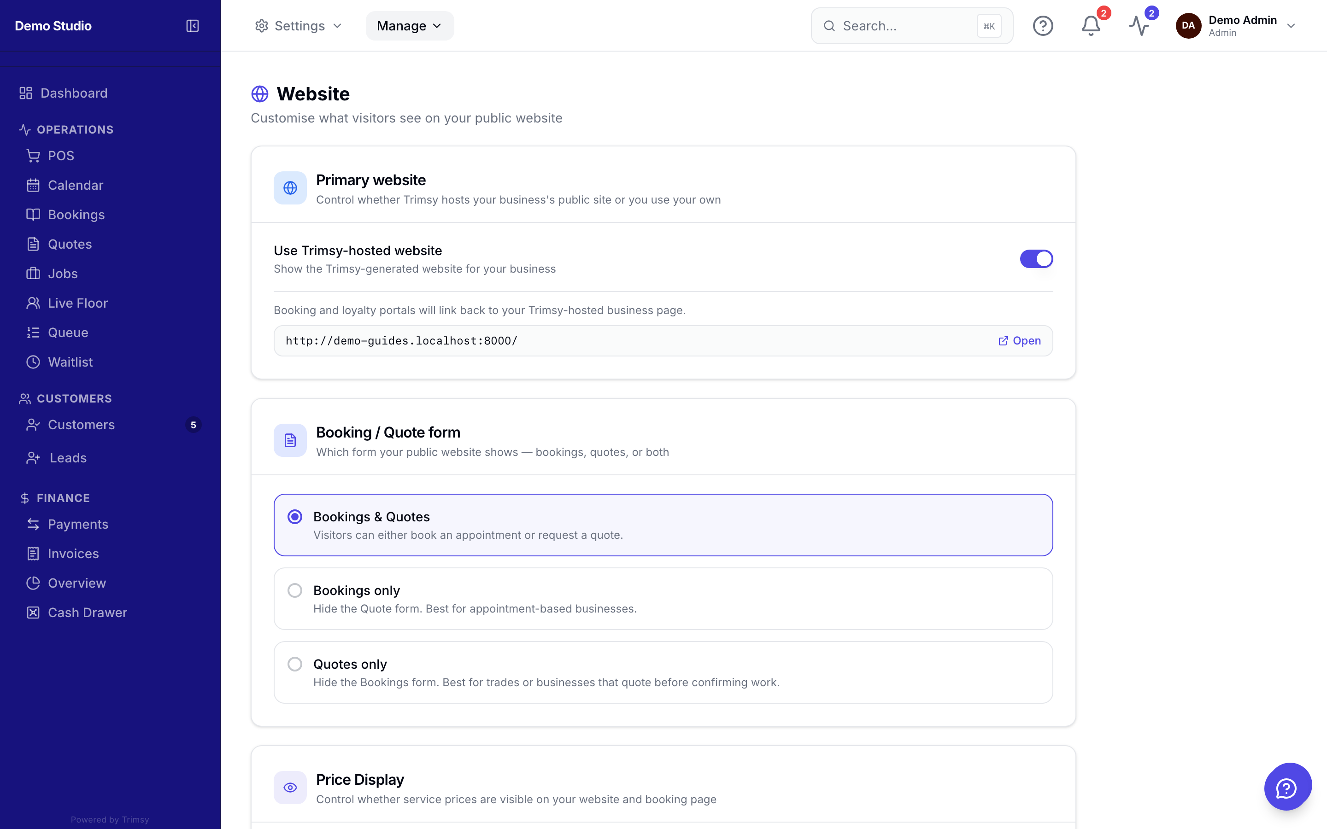Click the Calendar icon in sidebar
Viewport: 1327px width, 829px height.
click(x=34, y=185)
